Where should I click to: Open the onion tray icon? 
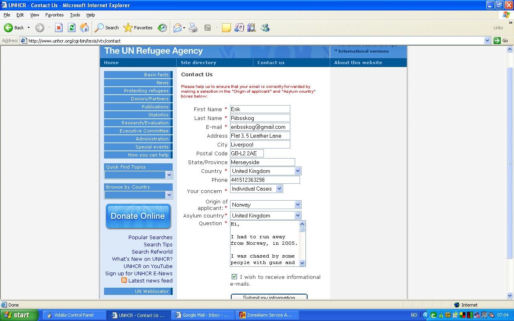pyautogui.click(x=441, y=315)
